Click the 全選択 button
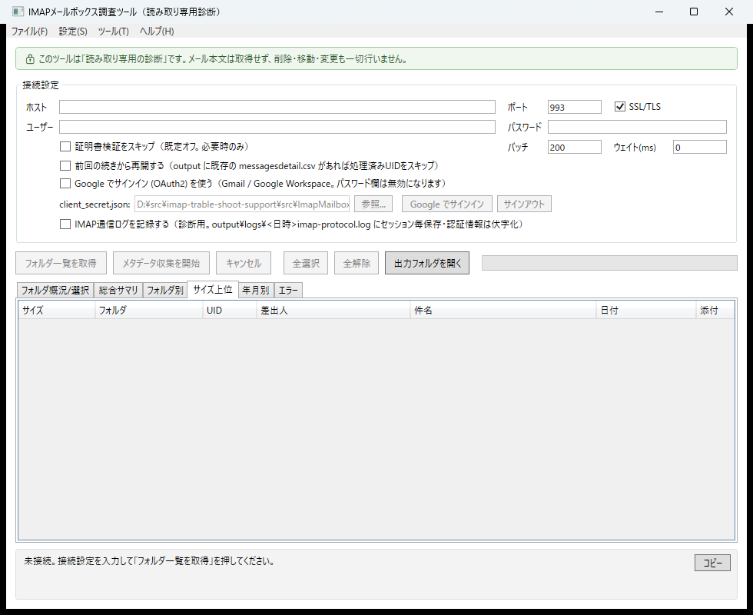The width and height of the screenshot is (753, 615). [306, 263]
